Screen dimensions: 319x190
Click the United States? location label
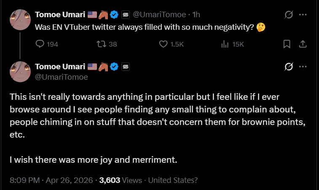173,180
